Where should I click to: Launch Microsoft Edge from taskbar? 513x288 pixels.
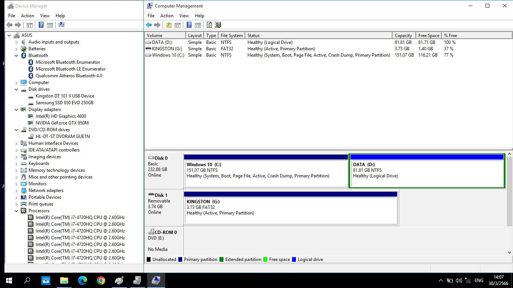(82, 280)
